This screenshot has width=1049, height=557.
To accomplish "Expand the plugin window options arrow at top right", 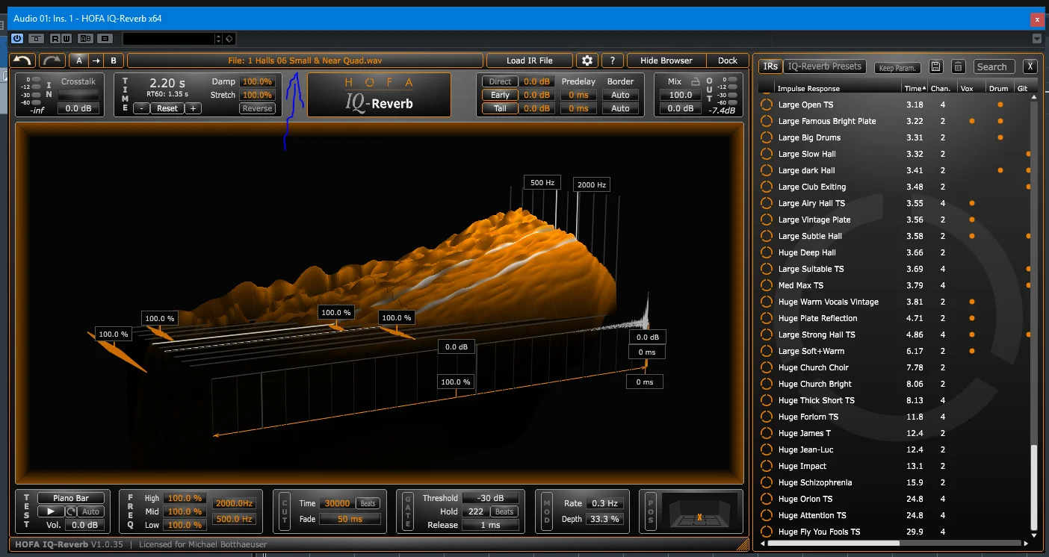I will (1037, 39).
